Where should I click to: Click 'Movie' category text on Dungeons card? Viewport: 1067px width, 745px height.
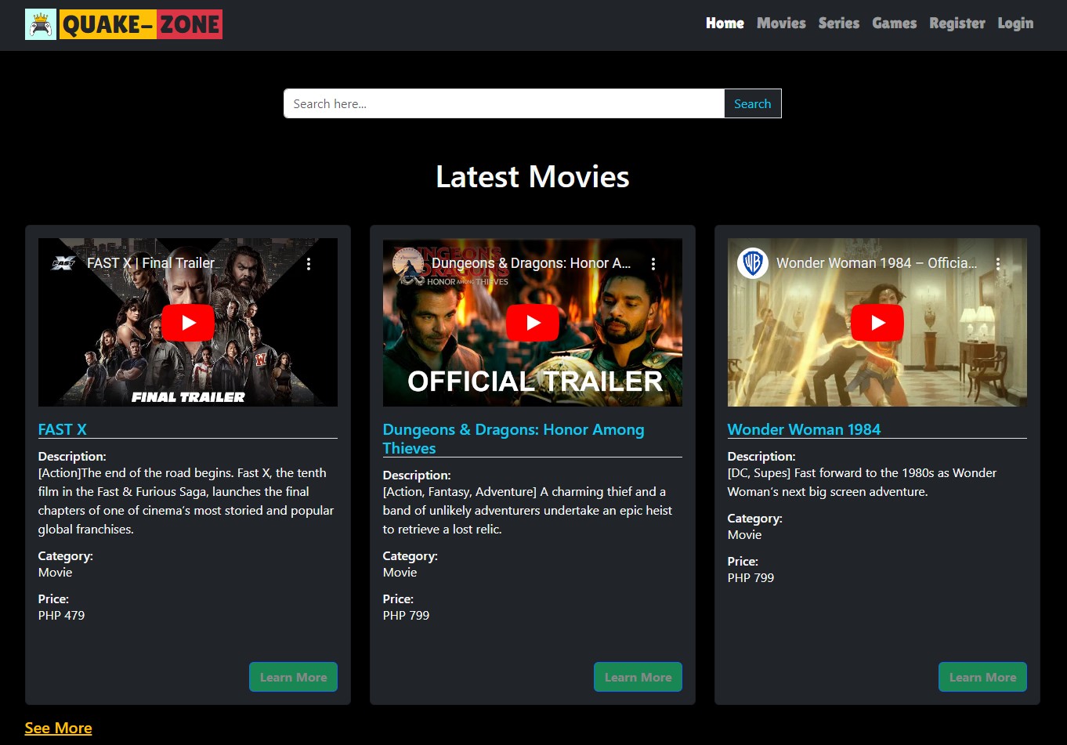tap(400, 572)
